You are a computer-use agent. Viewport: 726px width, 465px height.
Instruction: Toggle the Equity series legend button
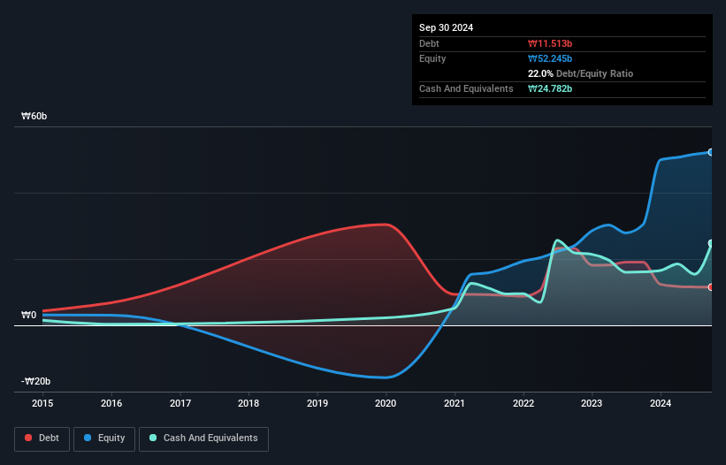[x=104, y=438]
